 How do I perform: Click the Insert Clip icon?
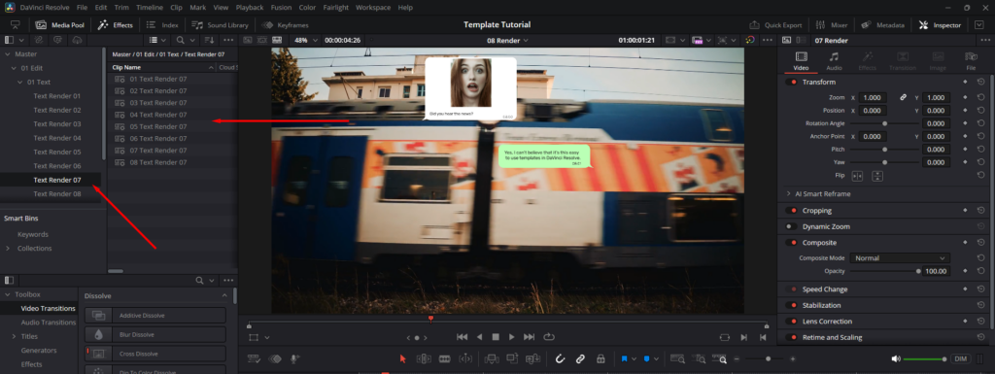click(x=491, y=358)
